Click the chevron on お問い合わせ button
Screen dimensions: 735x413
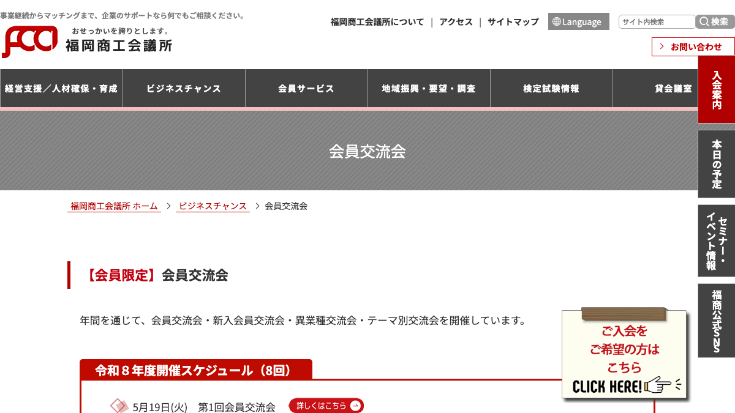pyautogui.click(x=662, y=47)
